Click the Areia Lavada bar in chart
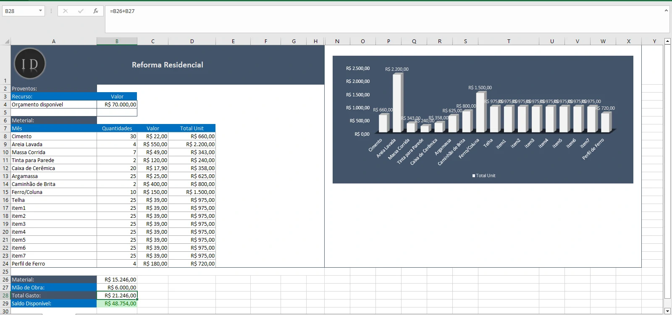 [397, 103]
